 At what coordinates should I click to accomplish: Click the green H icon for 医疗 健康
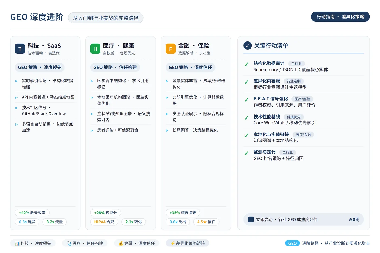(x=95, y=49)
